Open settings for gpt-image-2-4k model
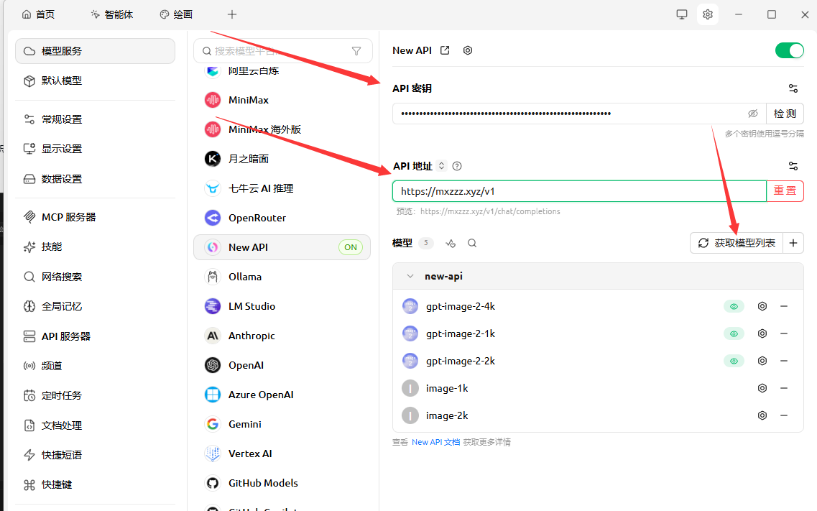Image resolution: width=817 pixels, height=511 pixels. (x=762, y=306)
